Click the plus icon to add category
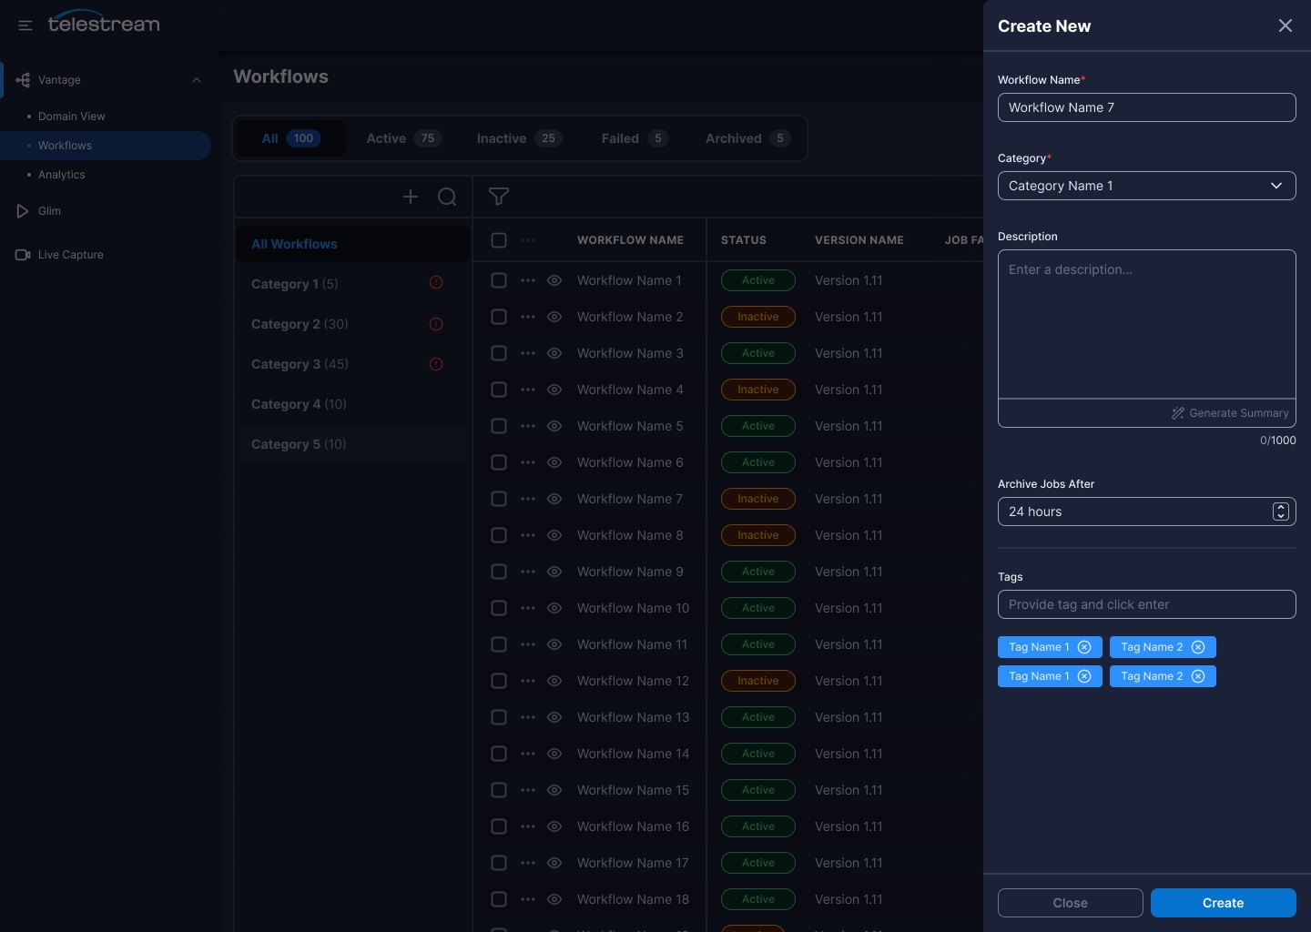Viewport: 1311px width, 932px height. (411, 197)
